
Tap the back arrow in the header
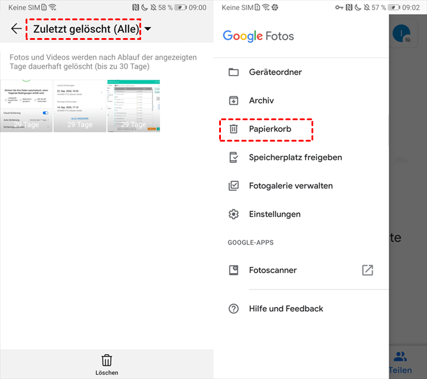coord(16,29)
